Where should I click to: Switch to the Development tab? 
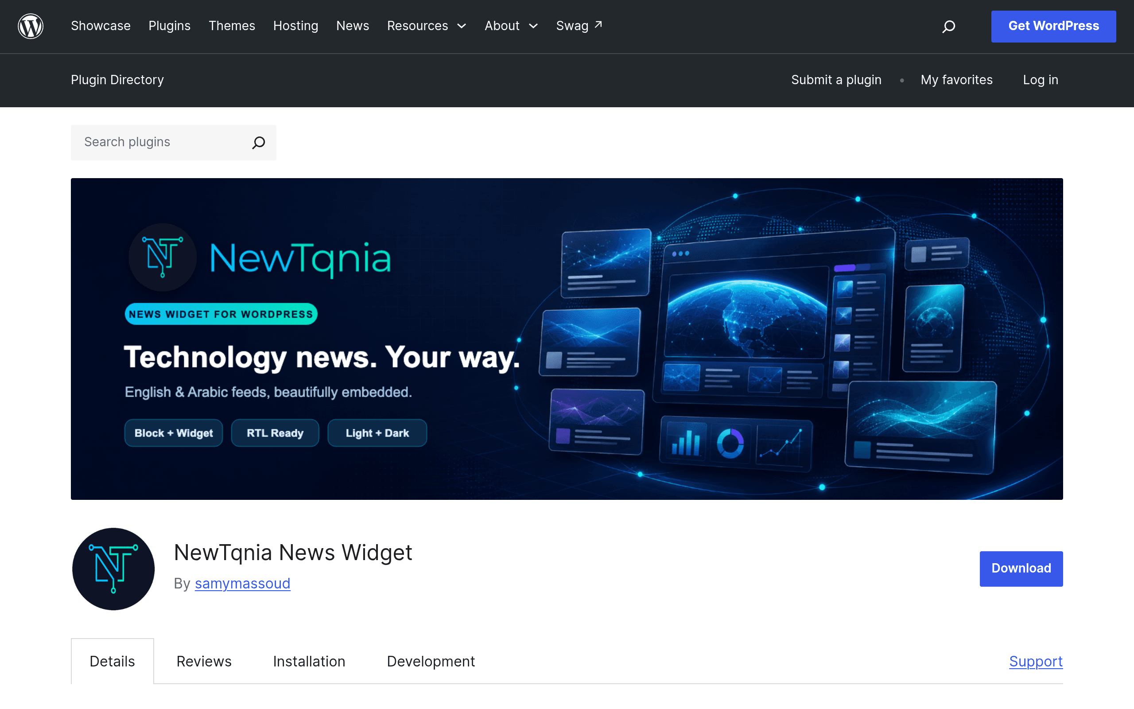[x=431, y=661]
